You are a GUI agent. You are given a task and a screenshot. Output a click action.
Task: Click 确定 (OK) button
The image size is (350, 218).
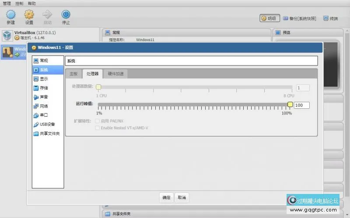(166, 197)
